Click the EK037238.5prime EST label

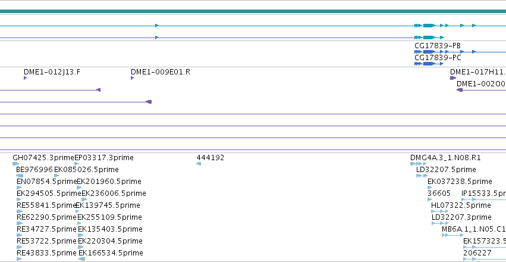460,182
